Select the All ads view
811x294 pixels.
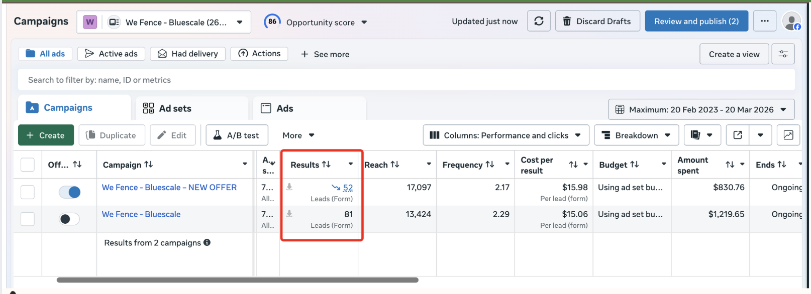click(45, 54)
